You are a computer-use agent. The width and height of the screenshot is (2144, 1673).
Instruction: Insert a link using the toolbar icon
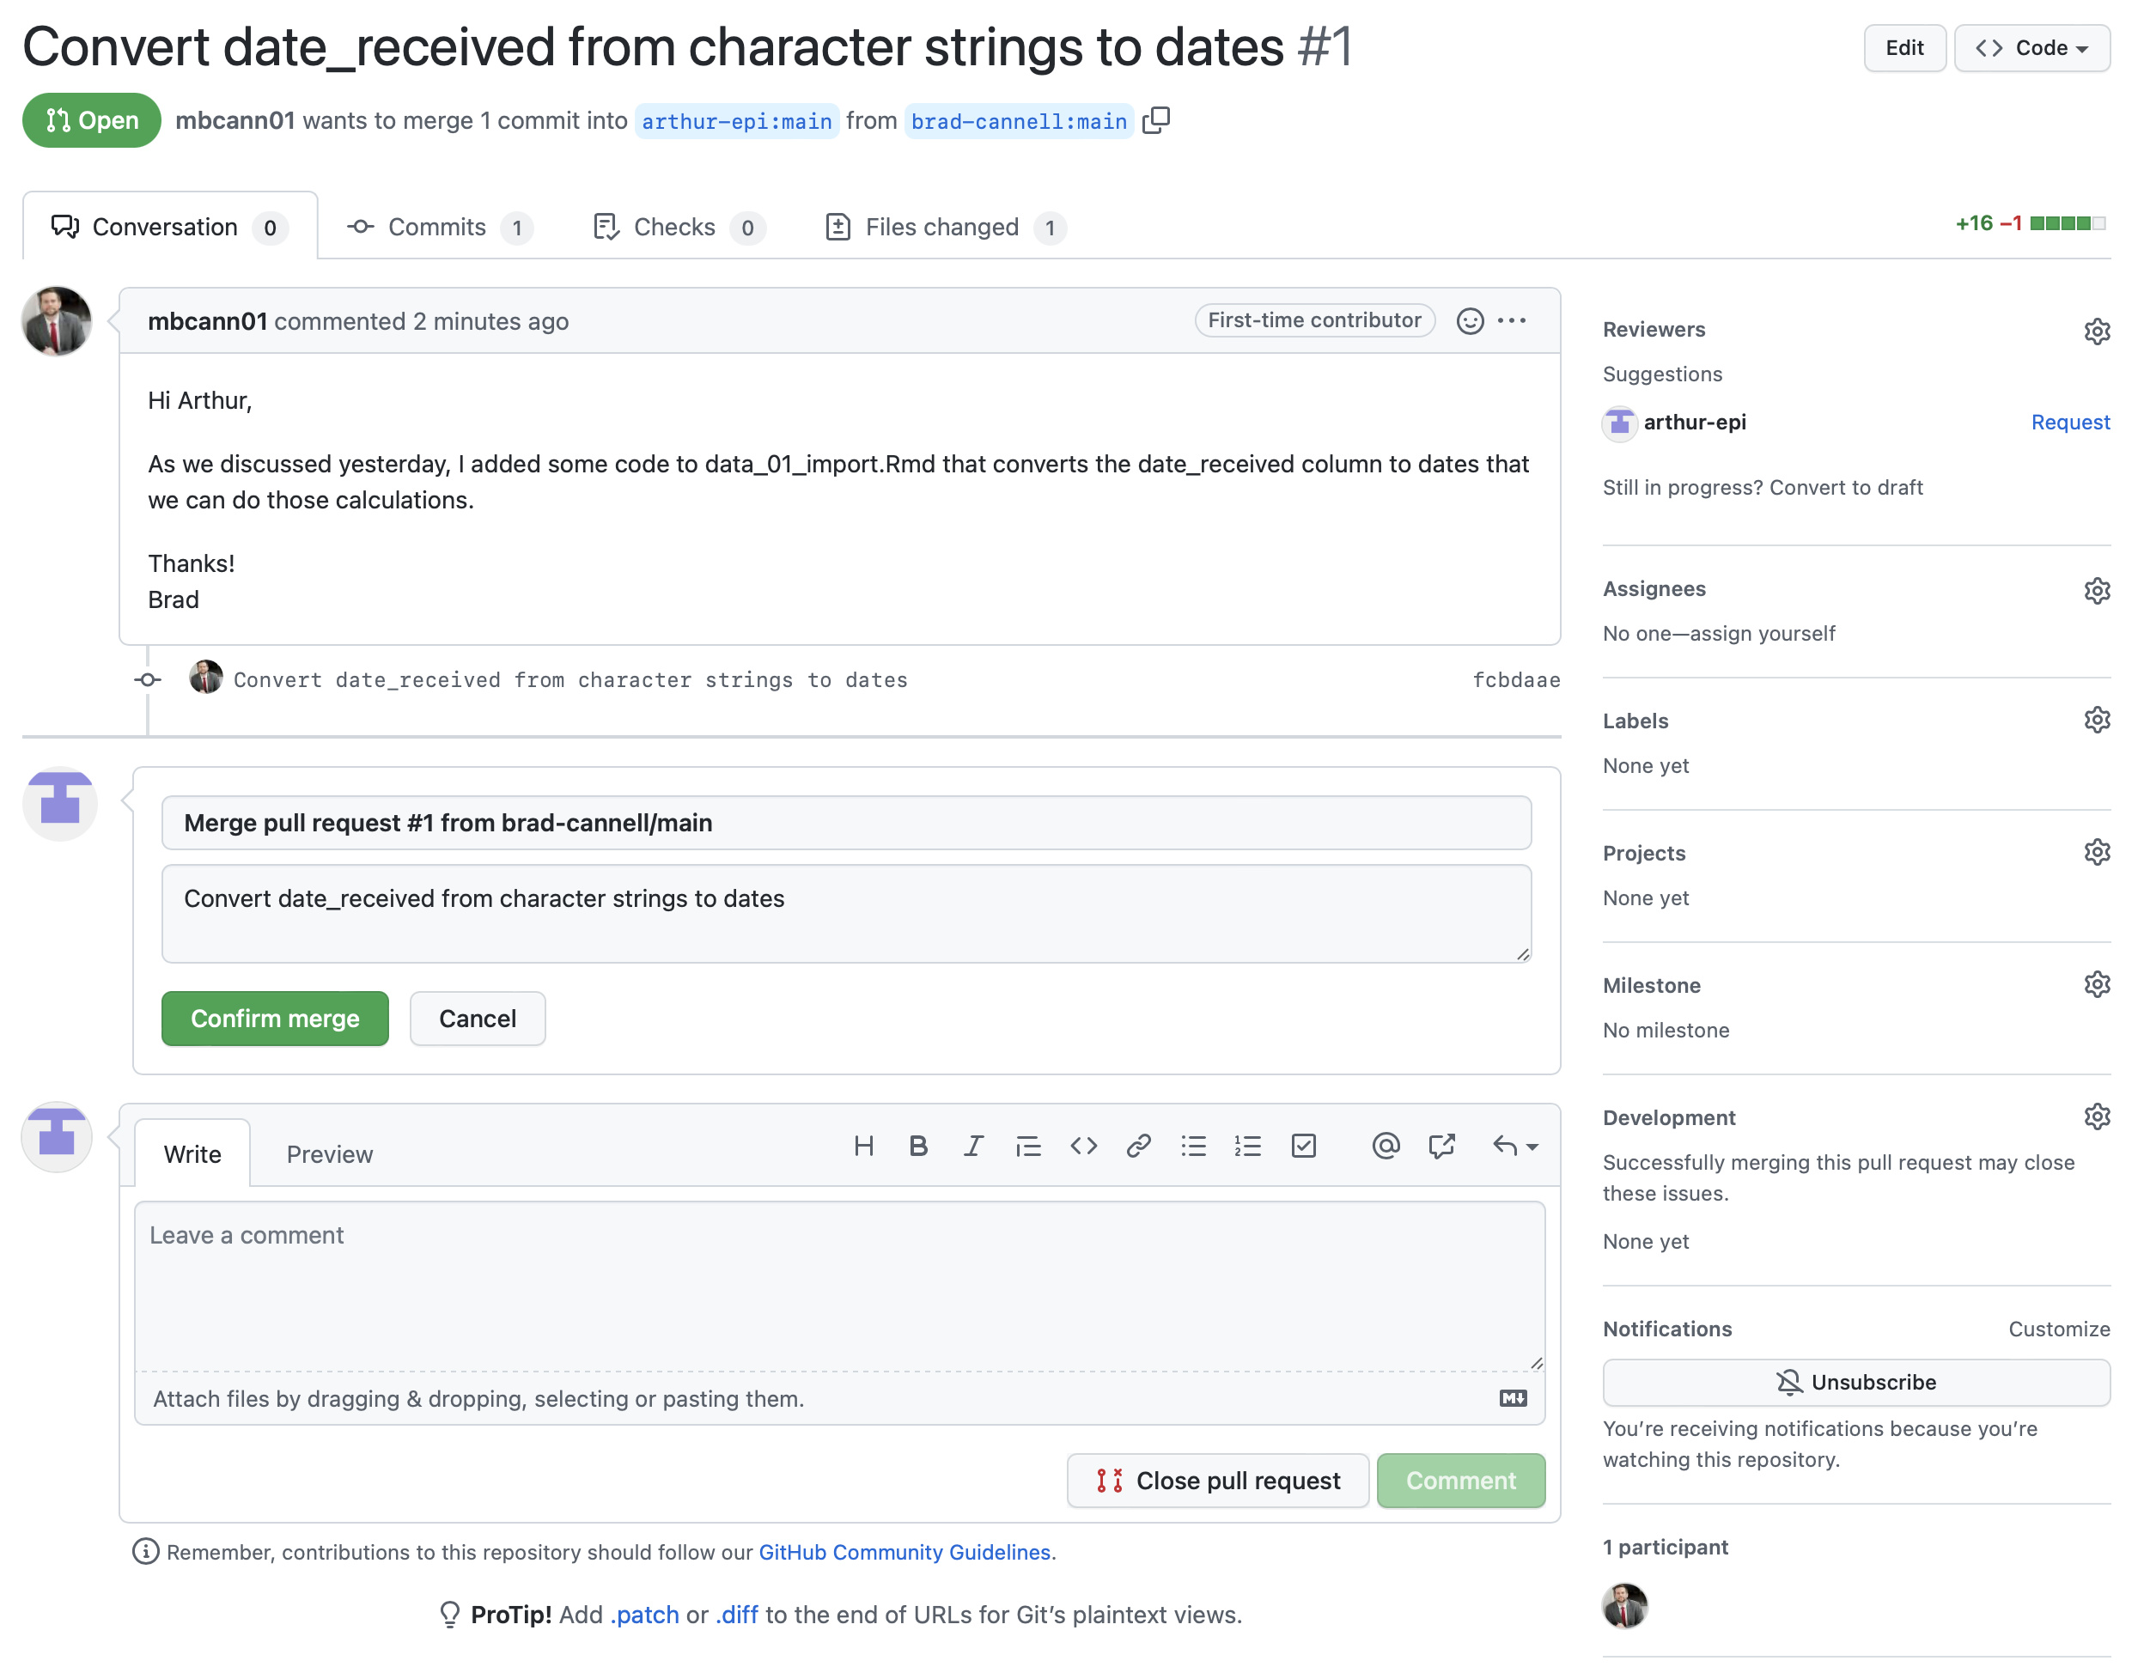(x=1139, y=1146)
